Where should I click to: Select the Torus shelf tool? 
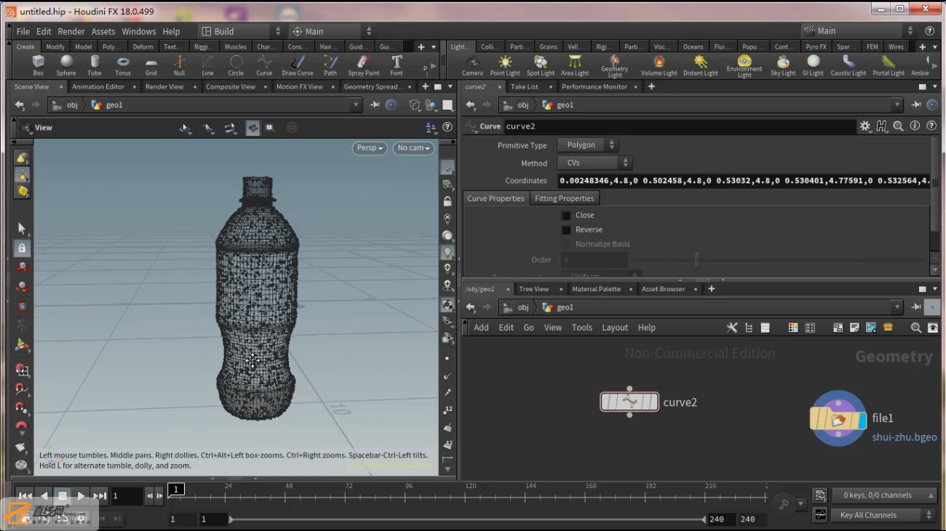click(x=123, y=65)
